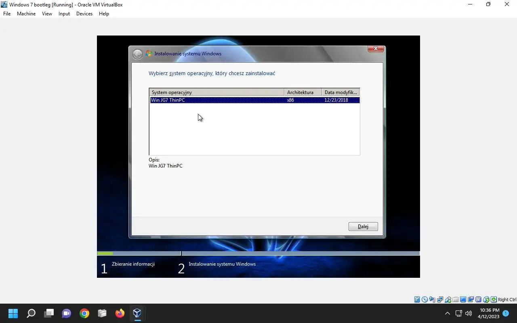Close the Windows installer dialog

coord(376,48)
